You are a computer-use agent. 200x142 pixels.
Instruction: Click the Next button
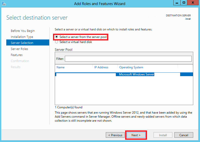point(136,135)
